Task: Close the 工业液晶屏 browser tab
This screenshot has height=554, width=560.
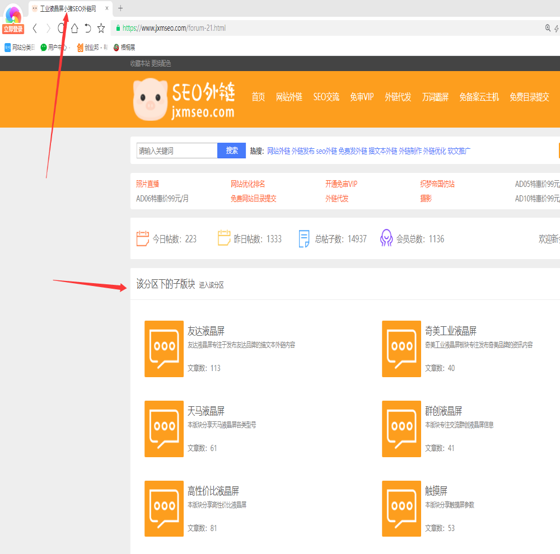Action: (x=107, y=8)
